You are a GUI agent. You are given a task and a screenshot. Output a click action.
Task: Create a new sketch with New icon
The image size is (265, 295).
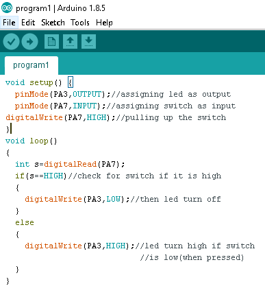[x=51, y=41]
